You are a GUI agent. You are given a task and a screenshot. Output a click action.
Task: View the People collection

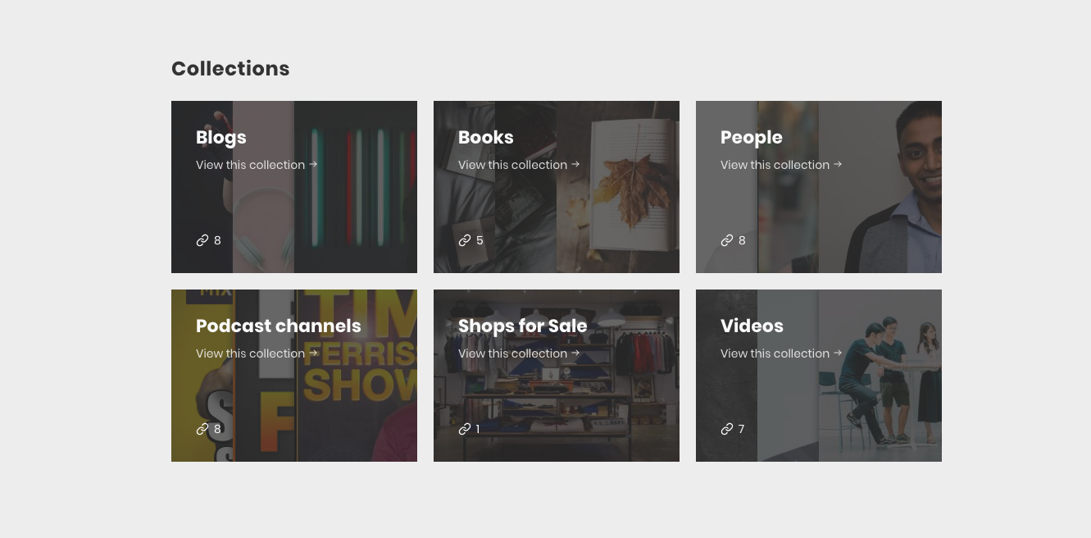click(x=775, y=164)
